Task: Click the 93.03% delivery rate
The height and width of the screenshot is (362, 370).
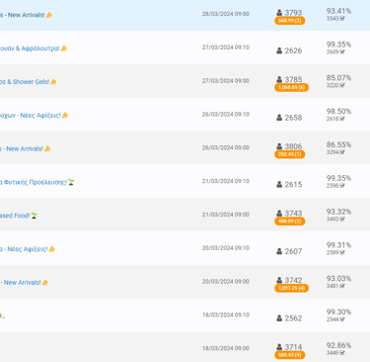Action: tap(338, 279)
